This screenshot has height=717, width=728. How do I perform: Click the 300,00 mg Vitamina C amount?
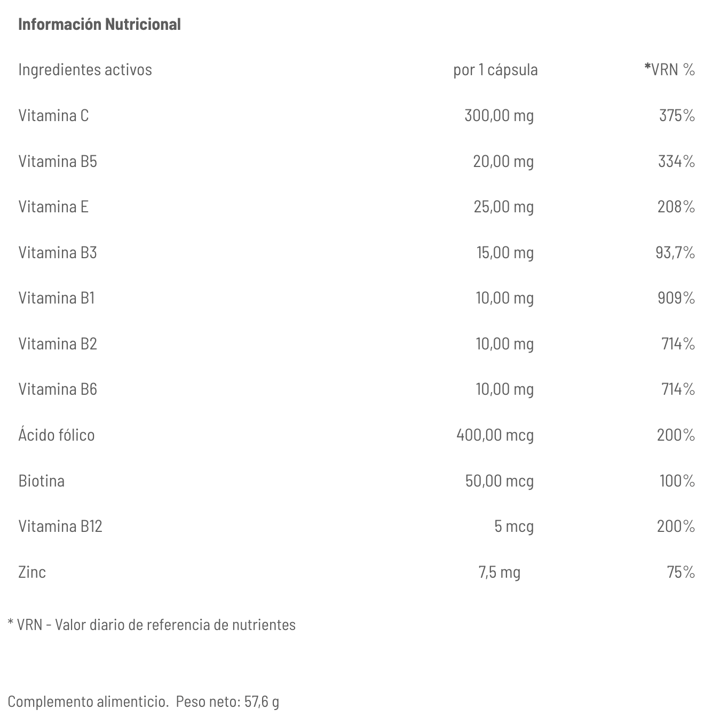(x=498, y=115)
